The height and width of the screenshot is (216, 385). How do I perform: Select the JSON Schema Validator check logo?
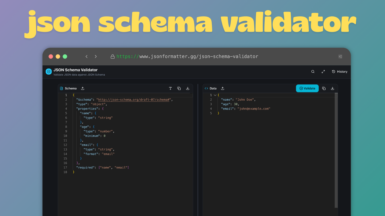pos(48,71)
